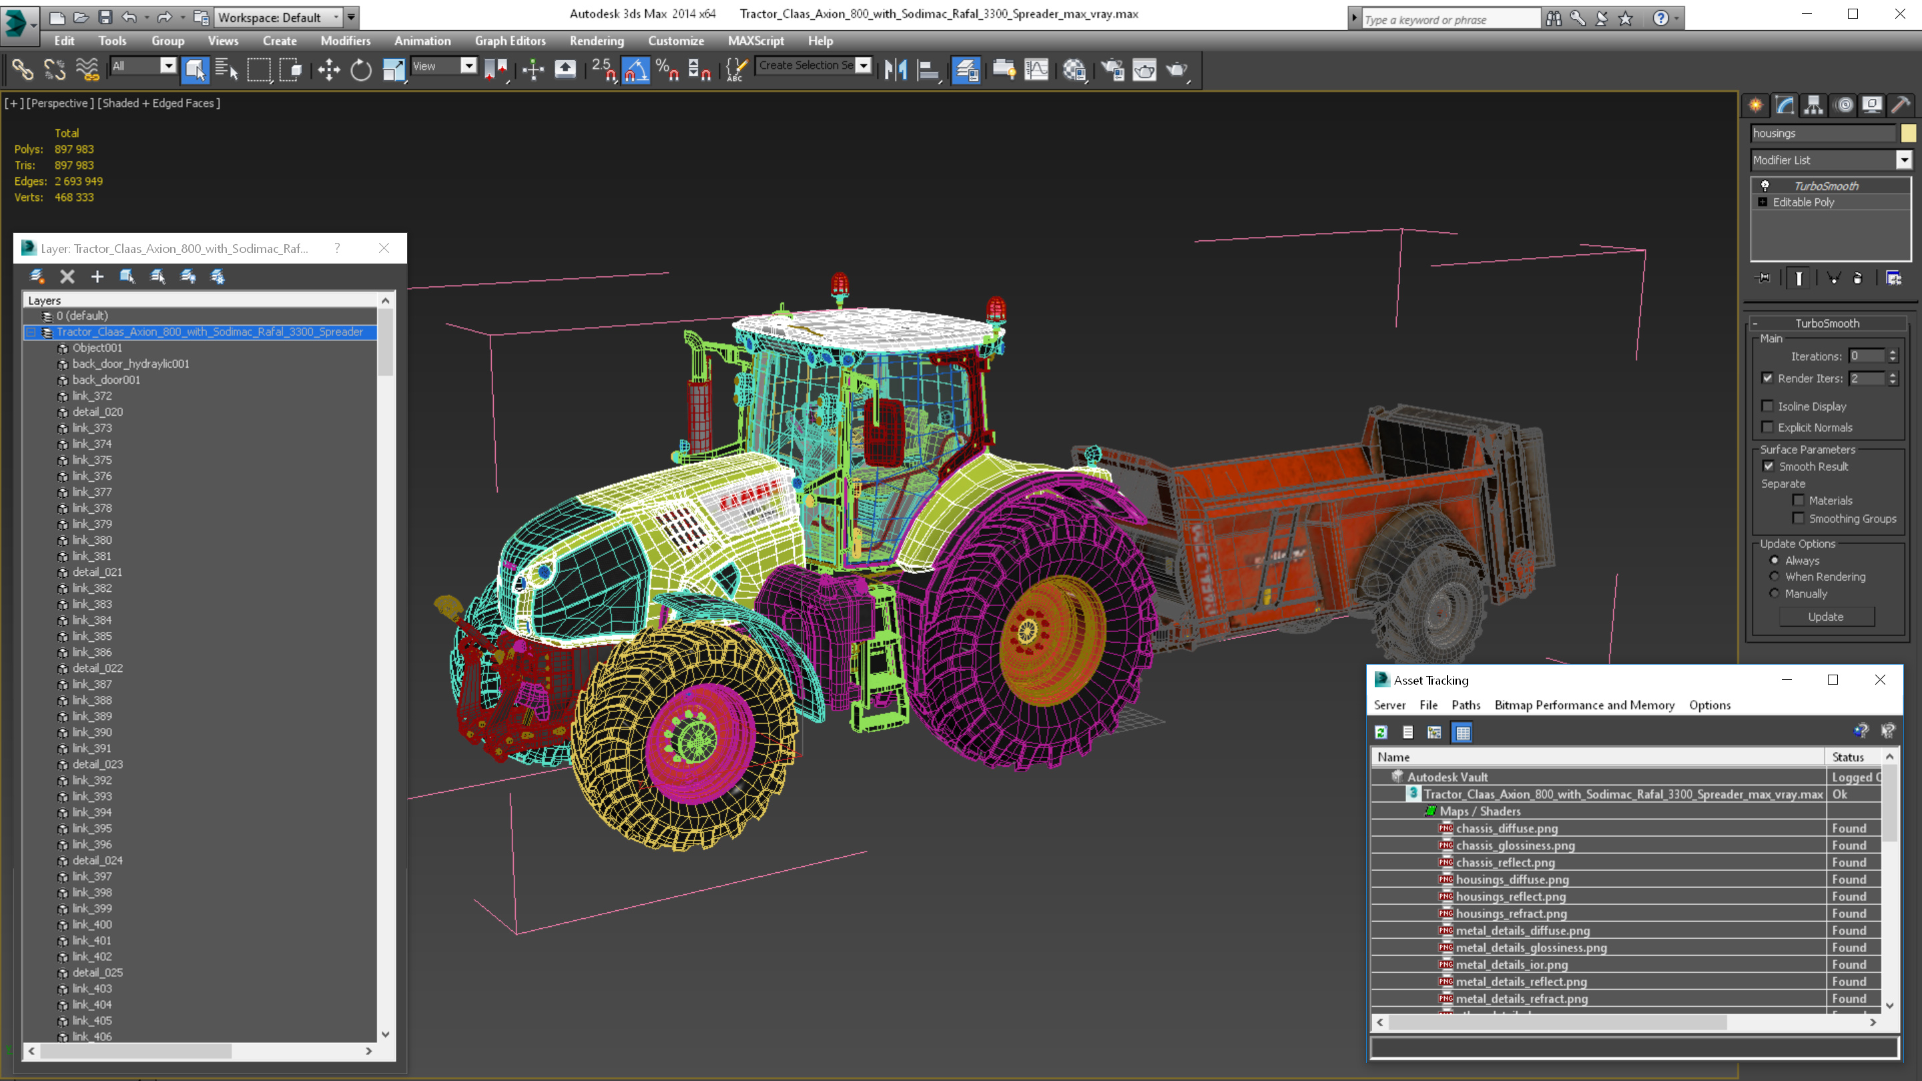1922x1081 pixels.
Task: Open the Utilities command panel tab
Action: [1901, 105]
